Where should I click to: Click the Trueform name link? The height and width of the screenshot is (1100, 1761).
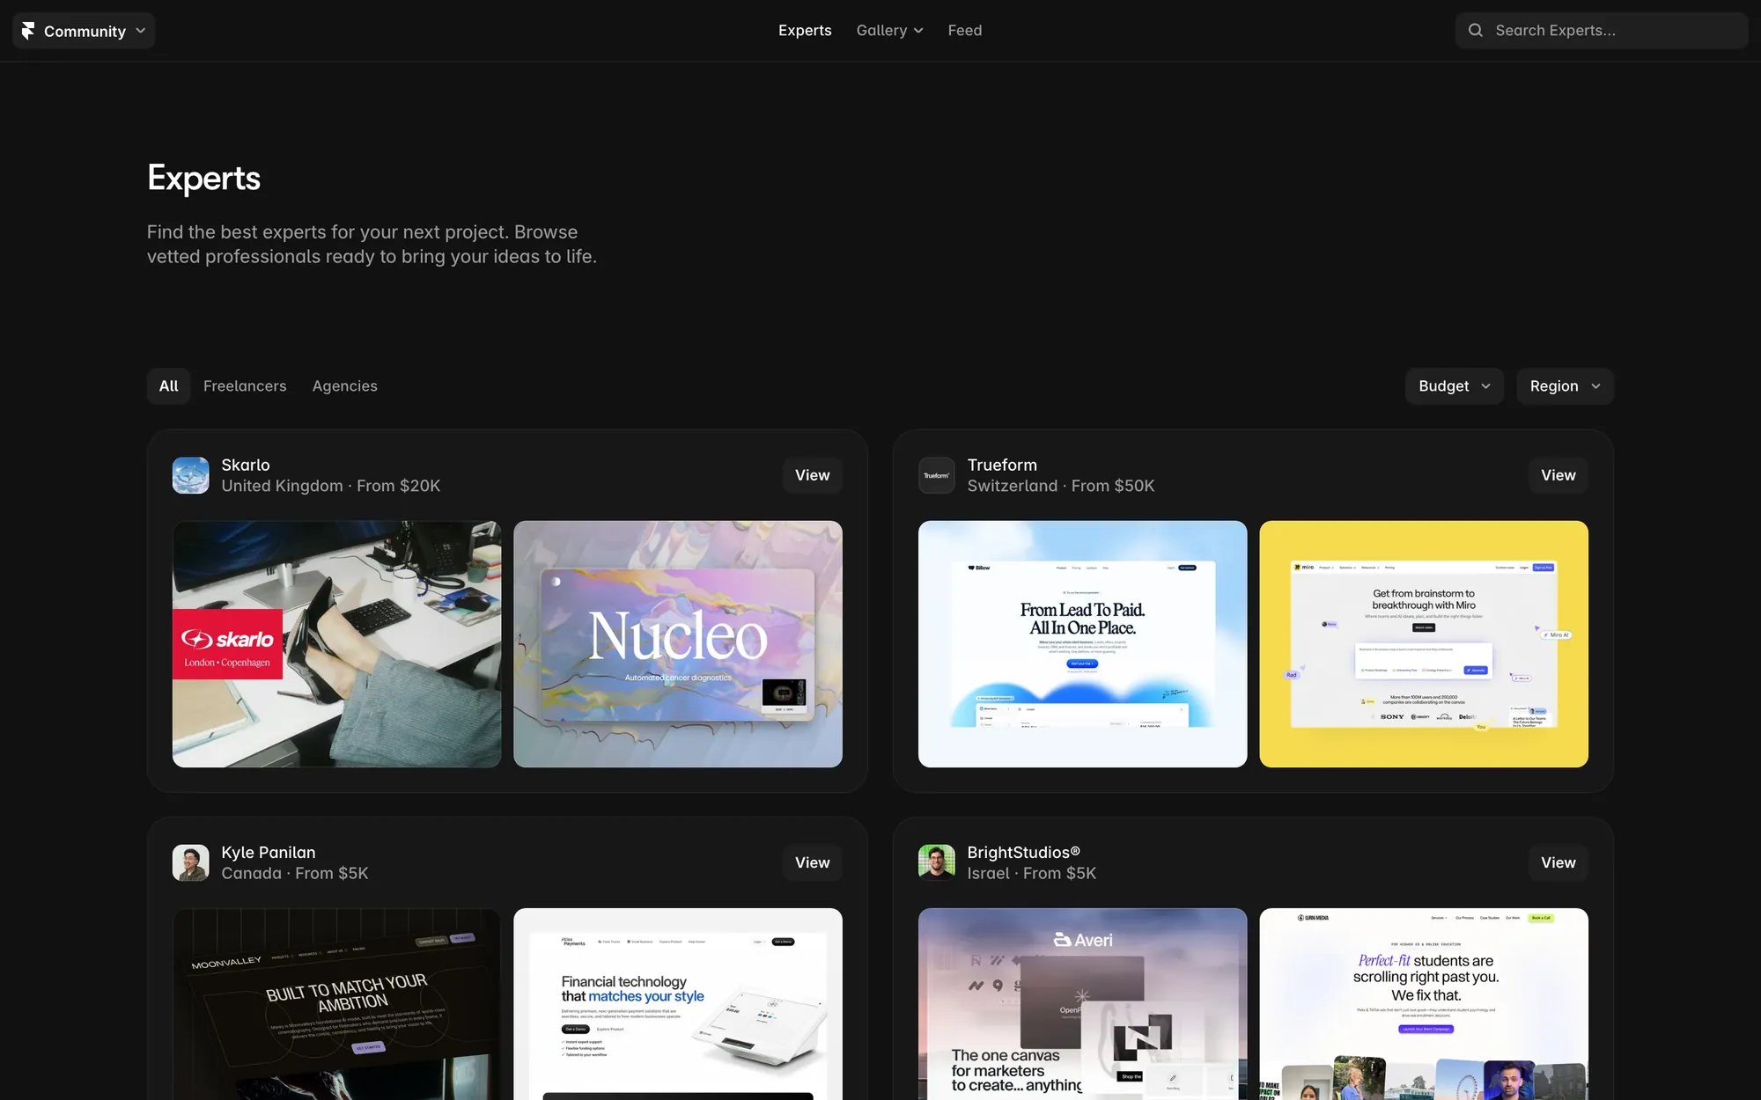tap(1002, 465)
